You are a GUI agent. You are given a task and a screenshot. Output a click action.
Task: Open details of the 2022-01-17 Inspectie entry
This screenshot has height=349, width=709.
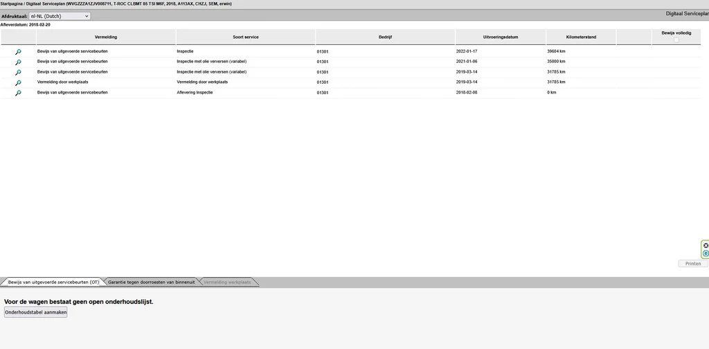(x=18, y=52)
